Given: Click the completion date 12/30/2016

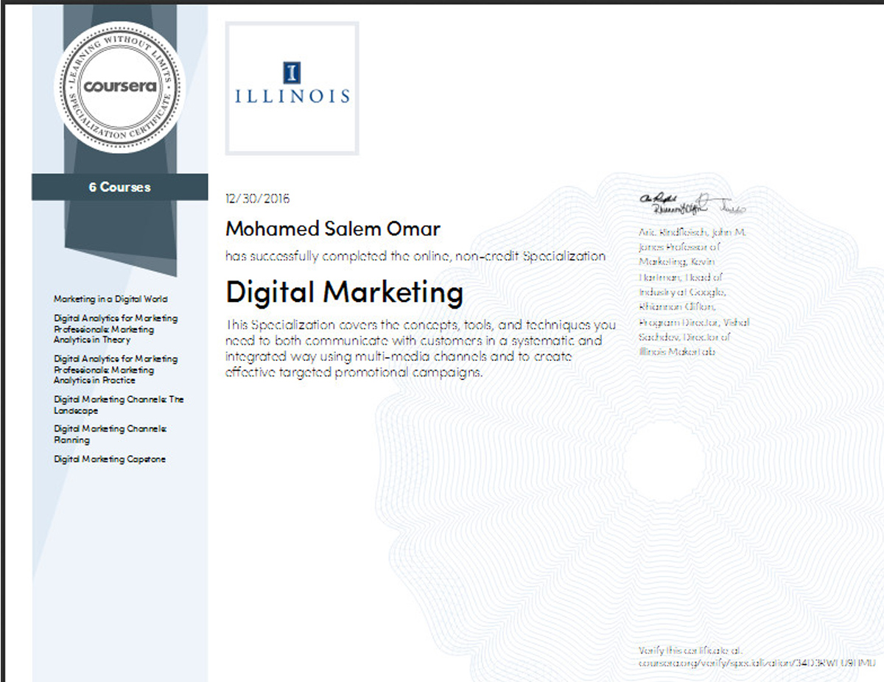Looking at the screenshot, I should 258,199.
